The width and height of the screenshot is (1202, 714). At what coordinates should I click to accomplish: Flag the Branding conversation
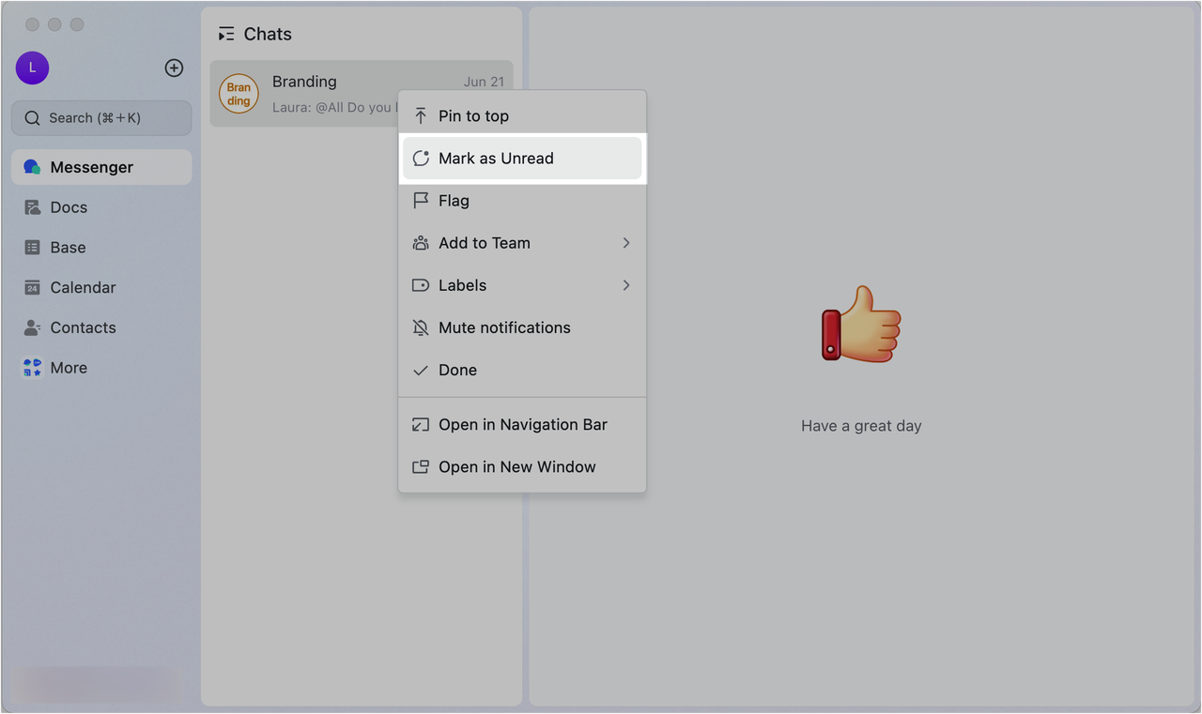(x=454, y=200)
